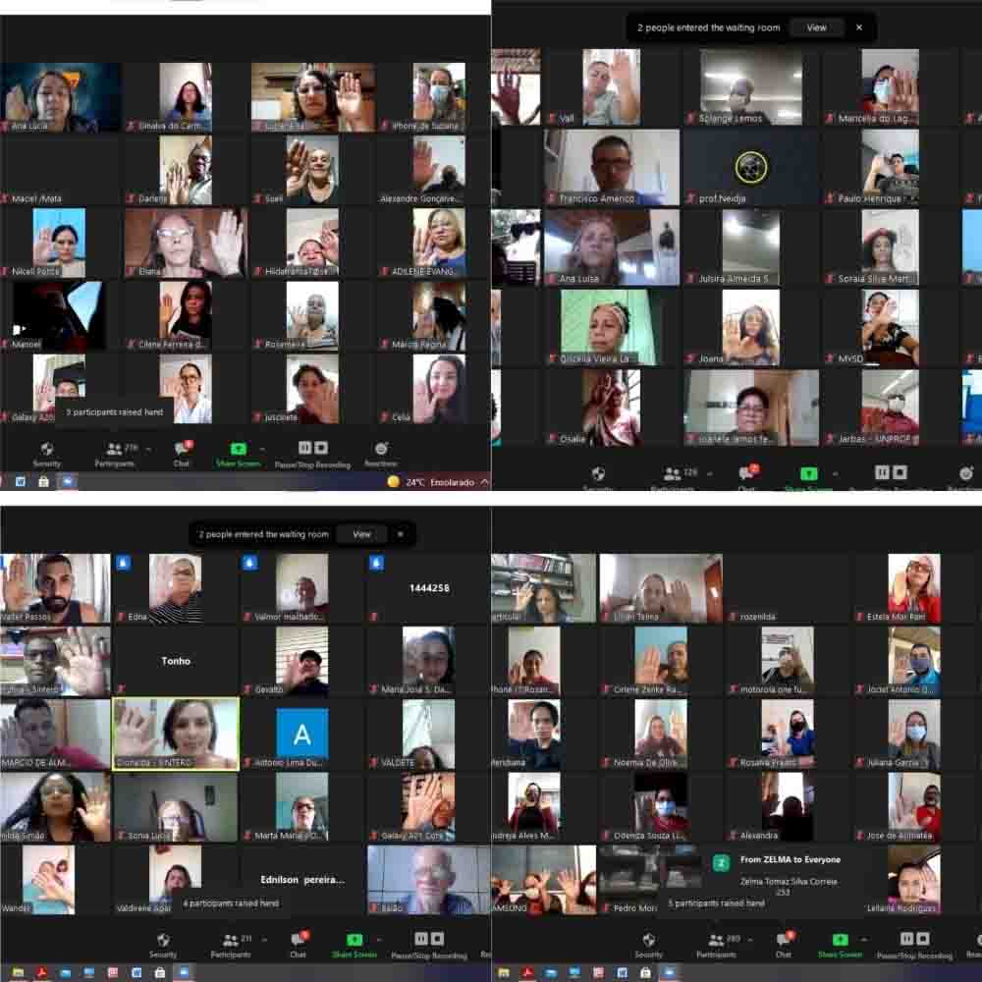
Task: Expand Participants arrow in the bottom-right Zoom window
Action: point(750,939)
